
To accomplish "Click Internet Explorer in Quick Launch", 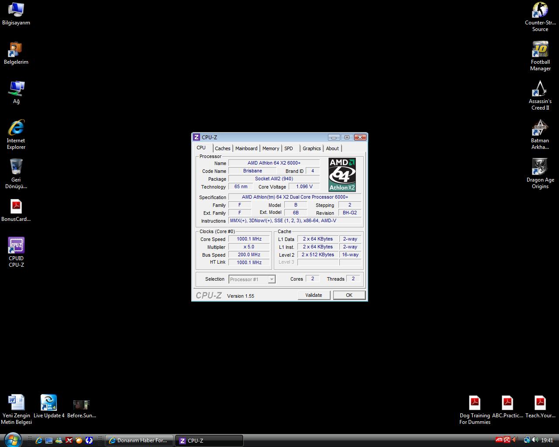I will pyautogui.click(x=39, y=440).
